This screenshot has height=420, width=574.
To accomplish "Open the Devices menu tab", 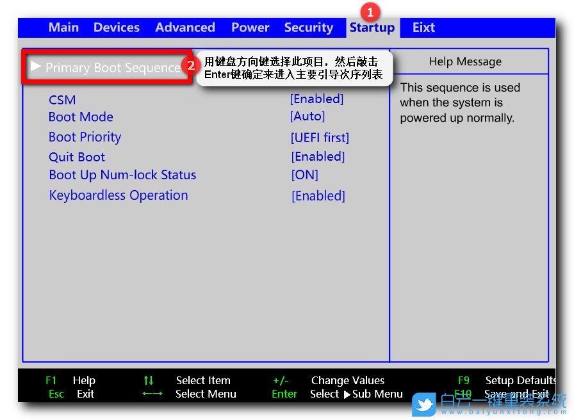I will [116, 28].
